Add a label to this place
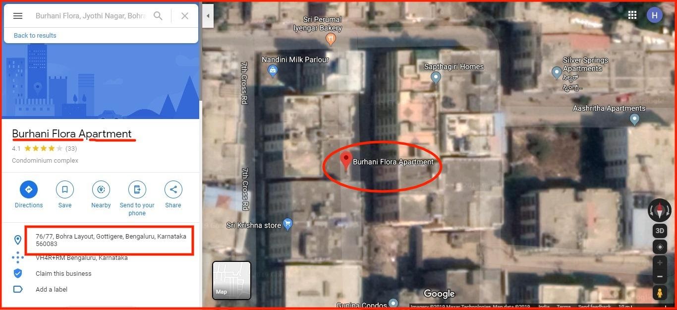This screenshot has height=310, width=677. 52,290
